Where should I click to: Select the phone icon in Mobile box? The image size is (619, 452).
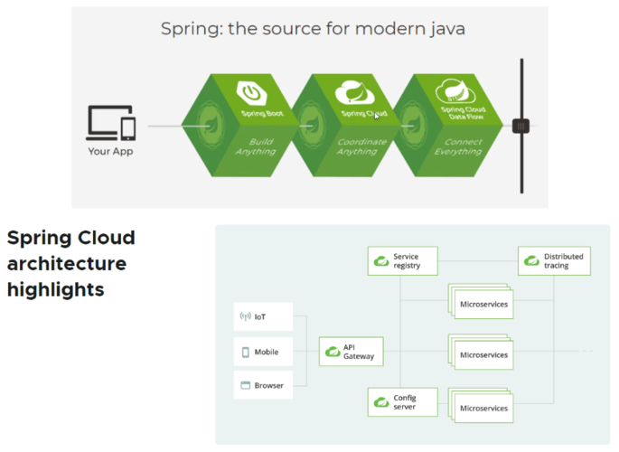245,352
